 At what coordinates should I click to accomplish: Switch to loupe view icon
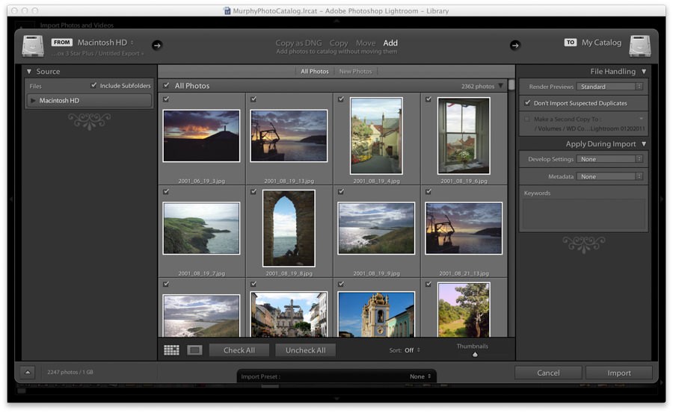(x=194, y=350)
